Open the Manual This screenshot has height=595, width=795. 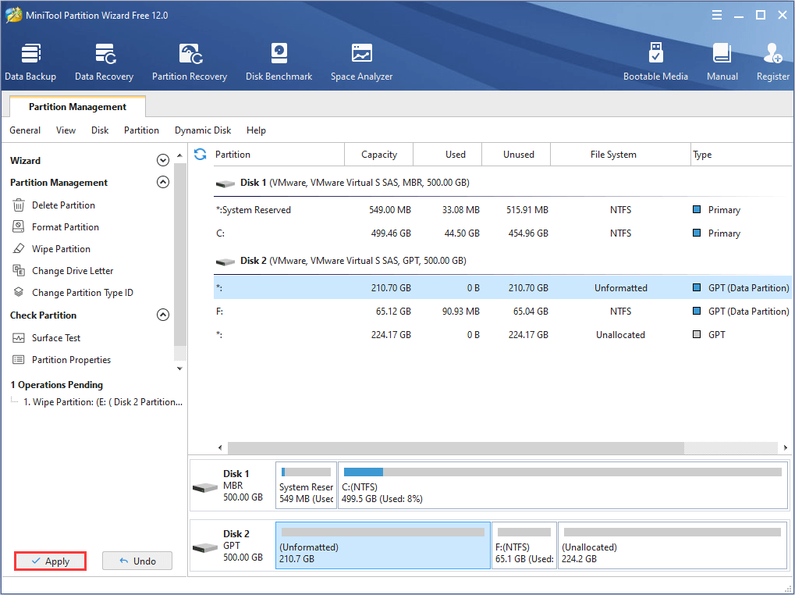click(722, 62)
